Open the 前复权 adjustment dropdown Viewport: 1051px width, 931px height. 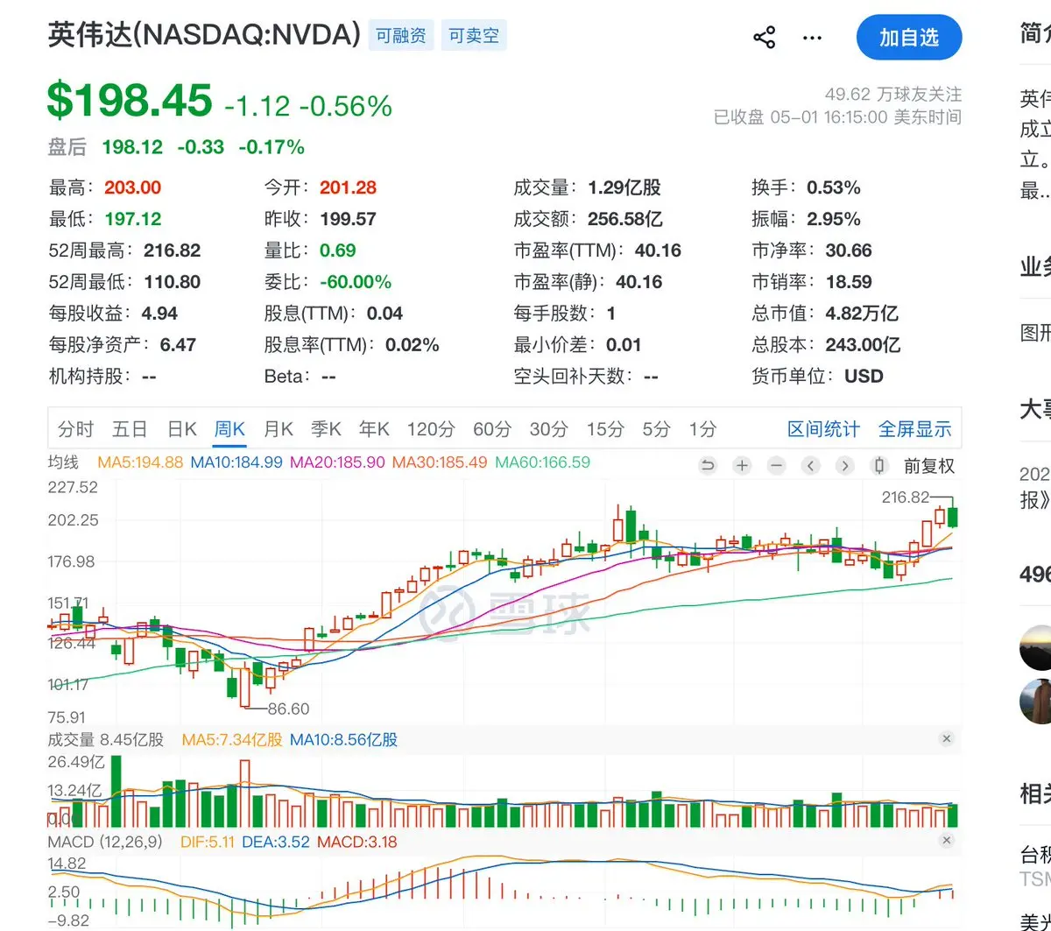point(929,466)
